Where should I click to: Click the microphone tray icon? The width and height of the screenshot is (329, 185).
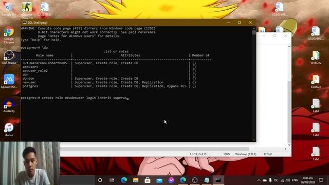[x=270, y=180]
